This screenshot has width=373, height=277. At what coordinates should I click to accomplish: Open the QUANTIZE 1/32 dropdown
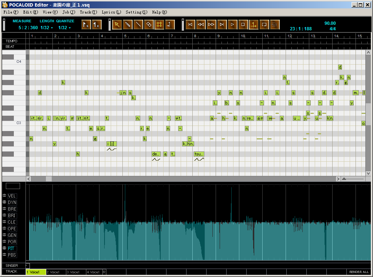click(64, 28)
